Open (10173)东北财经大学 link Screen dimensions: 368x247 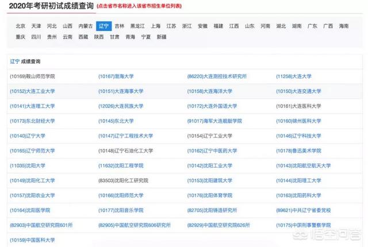coord(32,121)
